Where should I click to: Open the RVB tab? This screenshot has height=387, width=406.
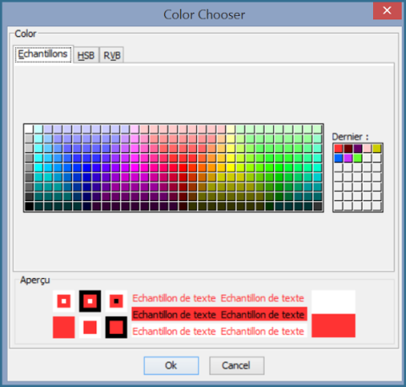112,55
